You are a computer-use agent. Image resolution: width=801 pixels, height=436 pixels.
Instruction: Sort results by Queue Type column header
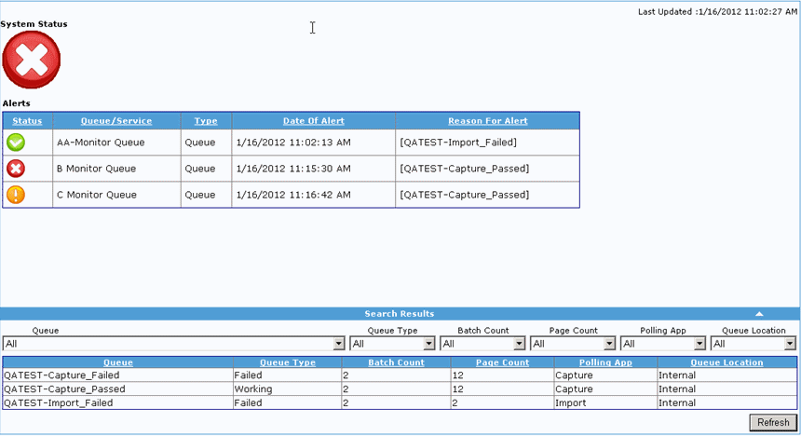(288, 362)
